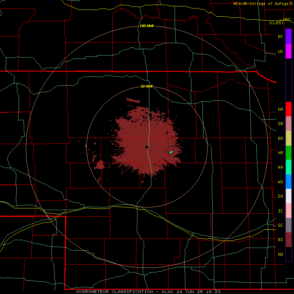Click the '50 NMI' range ring label
This screenshot has width=294, height=294.
147,86
